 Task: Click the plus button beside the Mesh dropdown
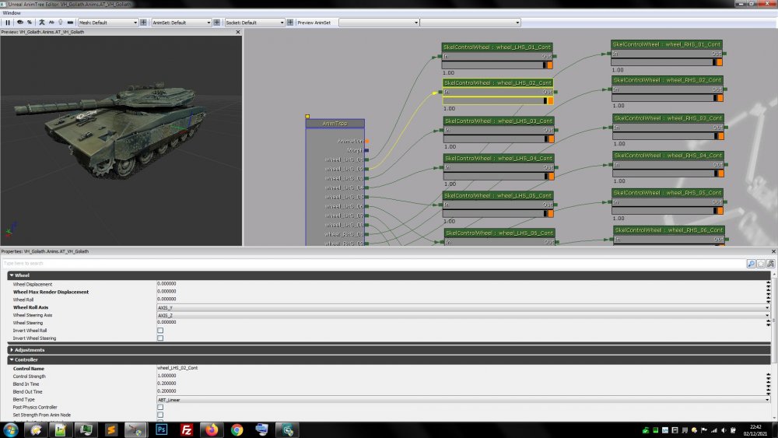[x=143, y=23]
